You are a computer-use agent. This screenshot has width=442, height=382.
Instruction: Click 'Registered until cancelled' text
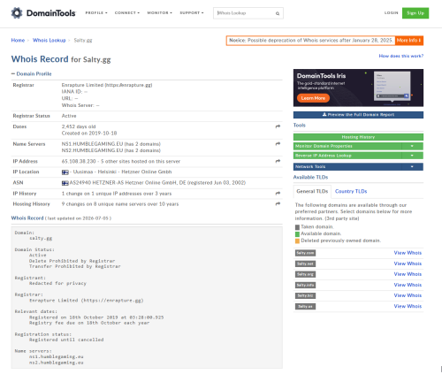point(66,340)
